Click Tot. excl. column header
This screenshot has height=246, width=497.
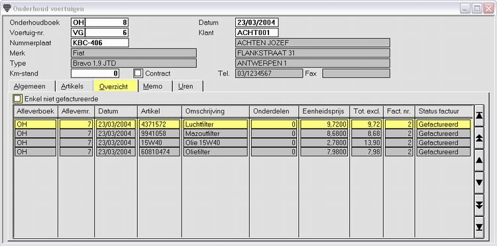(366, 111)
